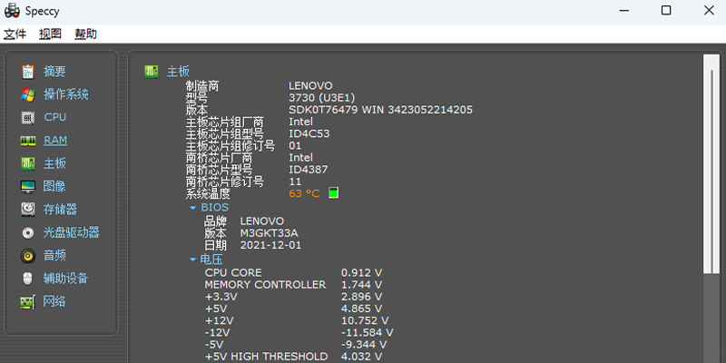Click the +3.3V reading 2.896 V
Screen dimensions: 726x363
pos(361,297)
